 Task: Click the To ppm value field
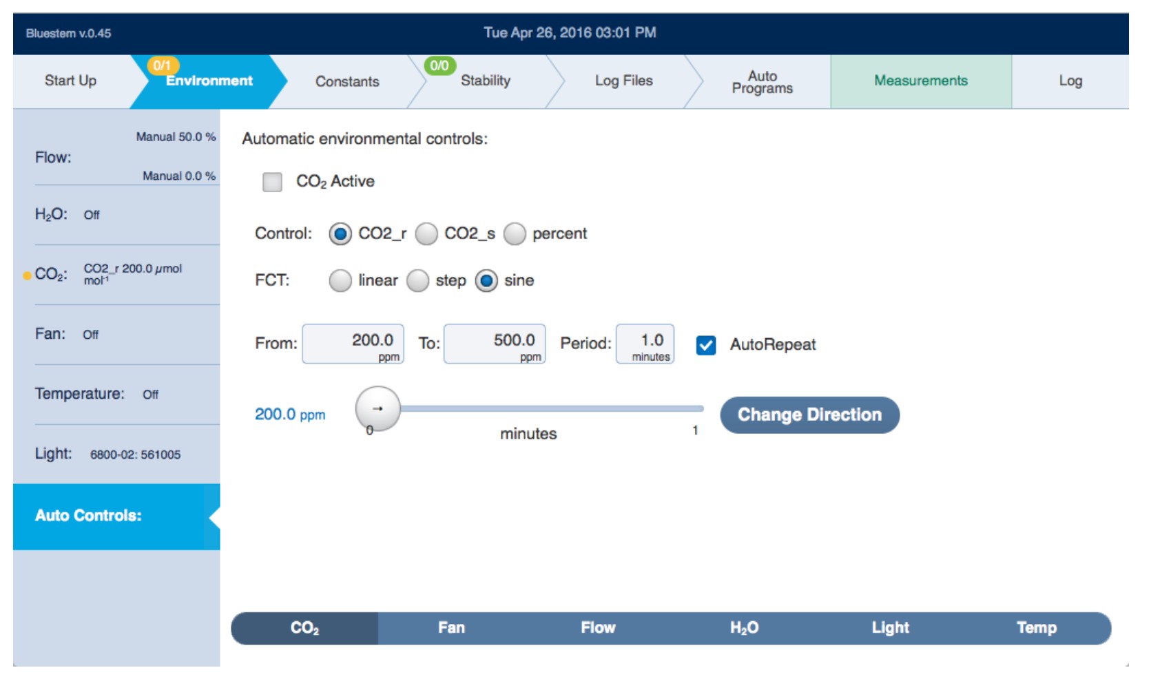point(495,343)
